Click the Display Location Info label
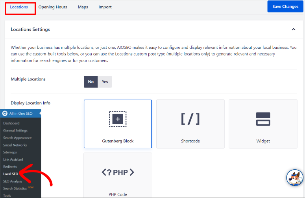 (31, 103)
